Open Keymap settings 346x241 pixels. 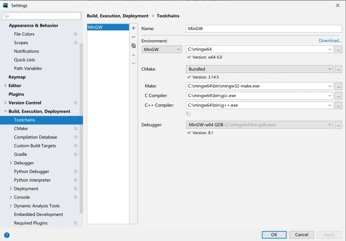coord(17,77)
